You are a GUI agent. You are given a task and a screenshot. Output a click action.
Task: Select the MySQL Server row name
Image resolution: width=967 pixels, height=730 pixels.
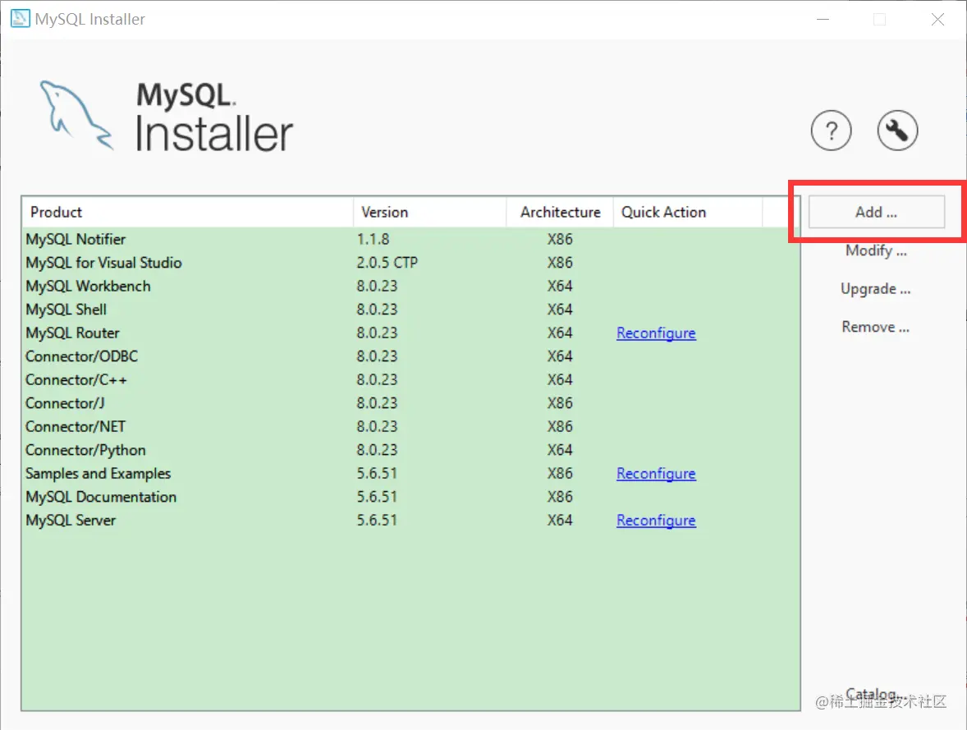[71, 521]
